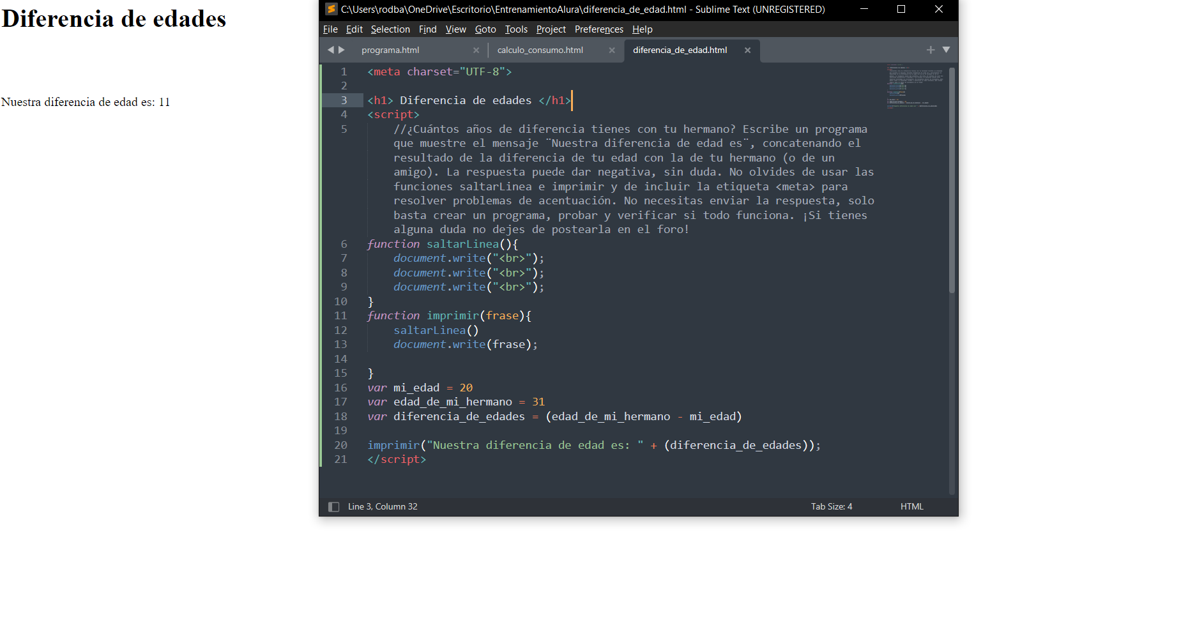
Task: Open the tab list dropdown arrow
Action: pos(946,50)
